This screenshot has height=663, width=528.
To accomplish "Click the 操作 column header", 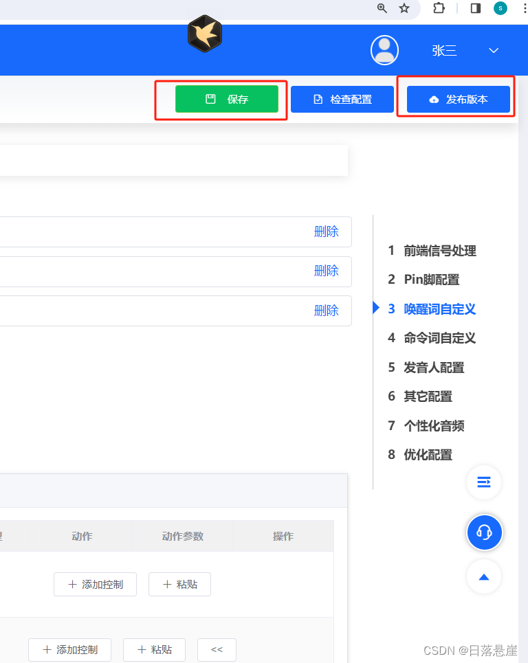I will (x=283, y=536).
